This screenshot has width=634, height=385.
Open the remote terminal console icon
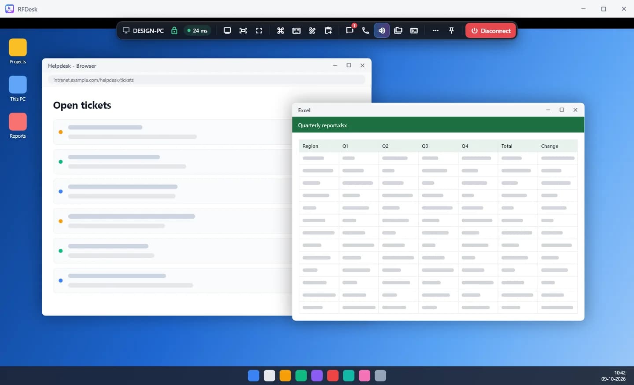pos(414,31)
